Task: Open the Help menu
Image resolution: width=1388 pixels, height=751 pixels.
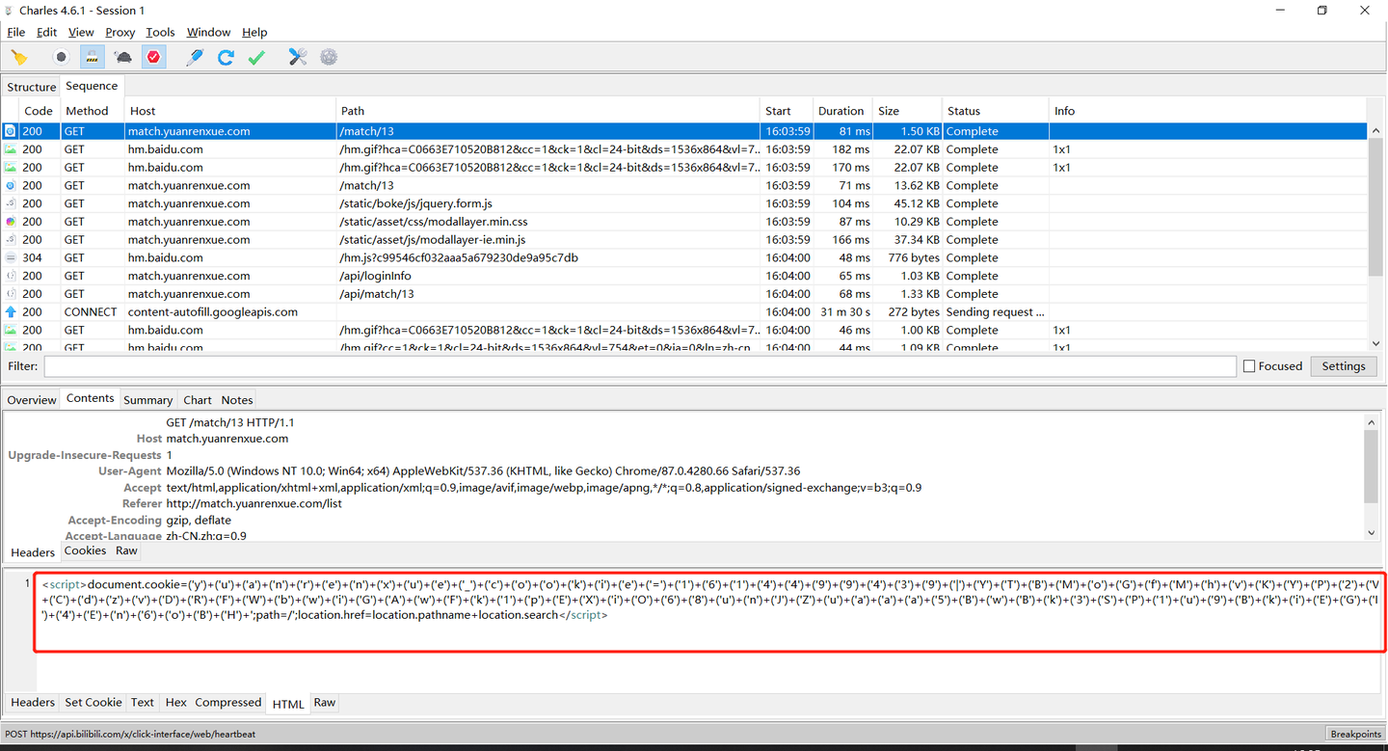Action: coord(254,32)
